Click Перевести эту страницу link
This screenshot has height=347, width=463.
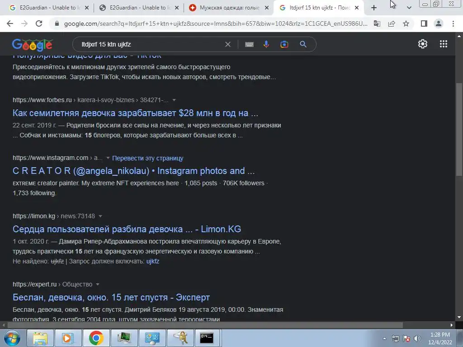(148, 158)
